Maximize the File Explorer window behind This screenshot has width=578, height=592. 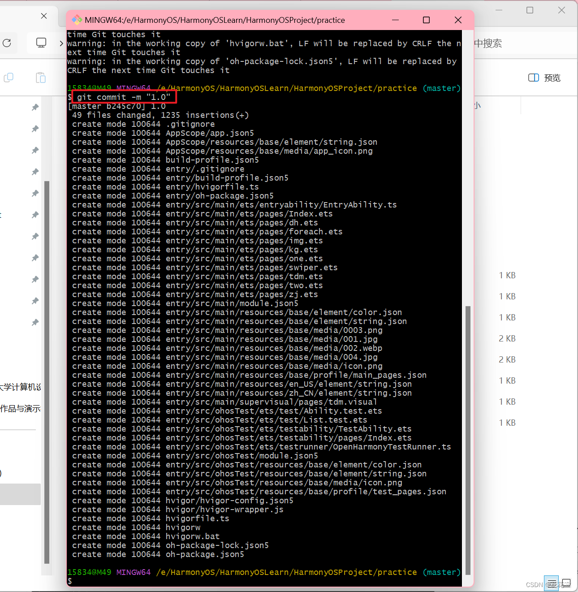pyautogui.click(x=530, y=10)
